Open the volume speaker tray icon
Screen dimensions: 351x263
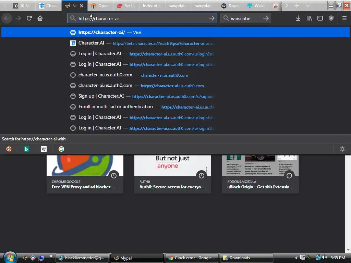[x=325, y=258]
